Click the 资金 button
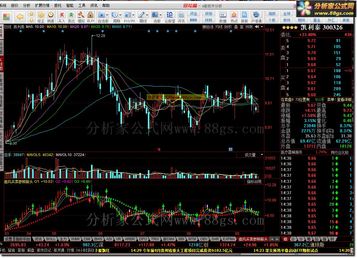 tap(194, 14)
